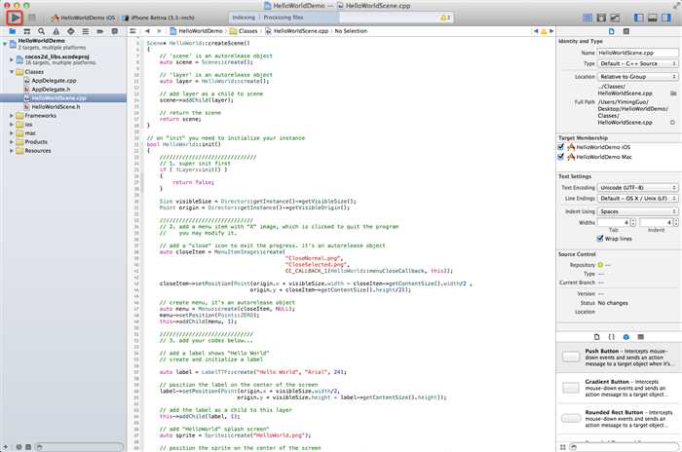Click the file Name input field
Image resolution: width=682 pixels, height=452 pixels.
tap(637, 53)
